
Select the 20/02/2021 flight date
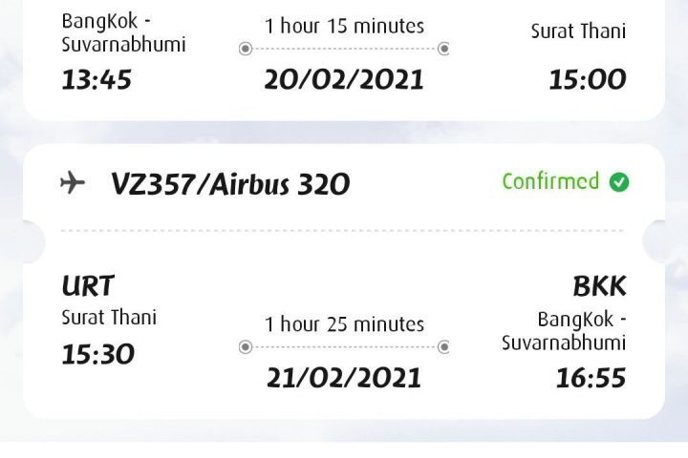point(344,79)
